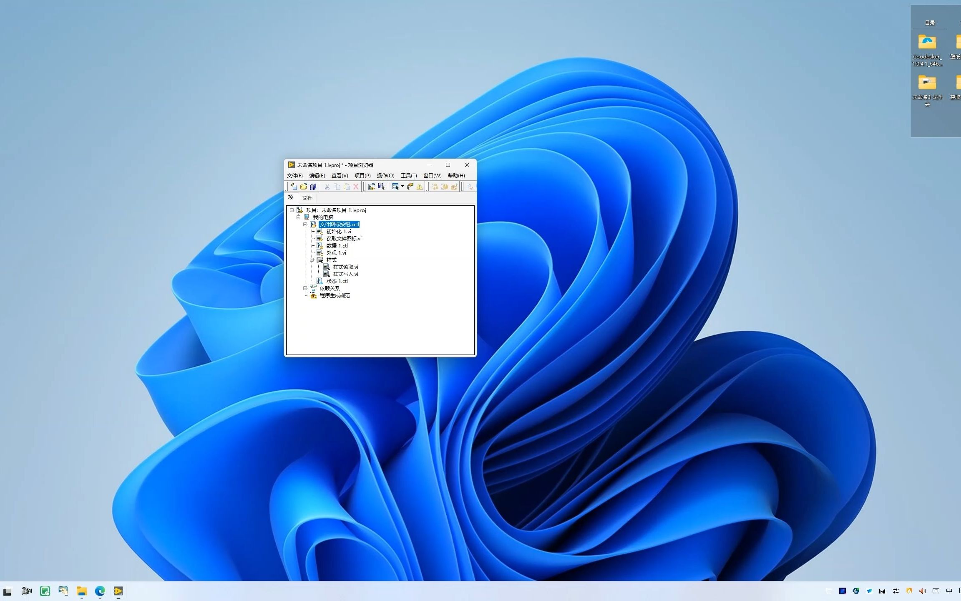Select 样式读取.vi in the tree
Image resolution: width=961 pixels, height=601 pixels.
[345, 267]
